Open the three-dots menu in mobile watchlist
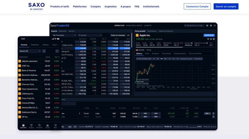The height and width of the screenshot is (139, 249). click(57, 51)
